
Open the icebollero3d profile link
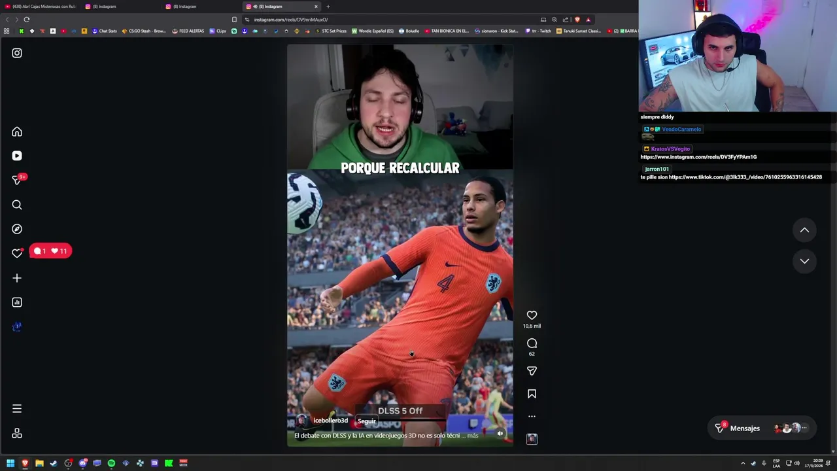330,421
